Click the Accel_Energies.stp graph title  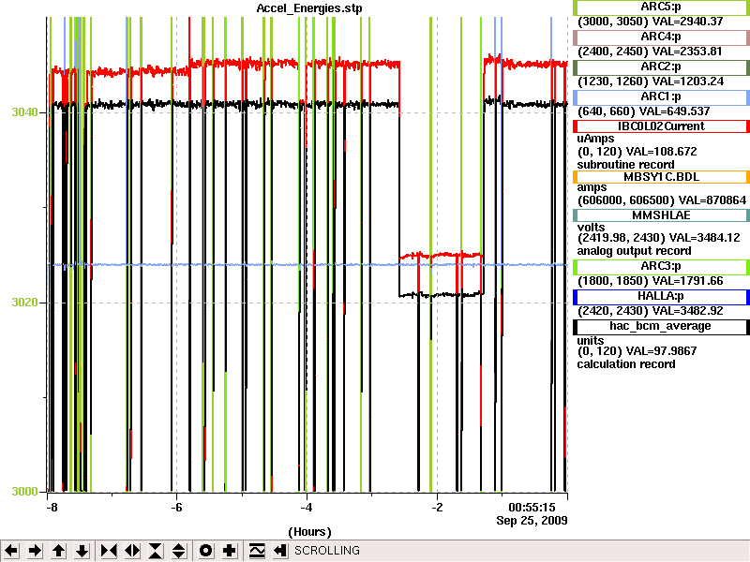(309, 8)
